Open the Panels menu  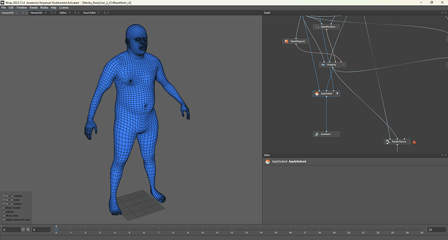pyautogui.click(x=33, y=8)
